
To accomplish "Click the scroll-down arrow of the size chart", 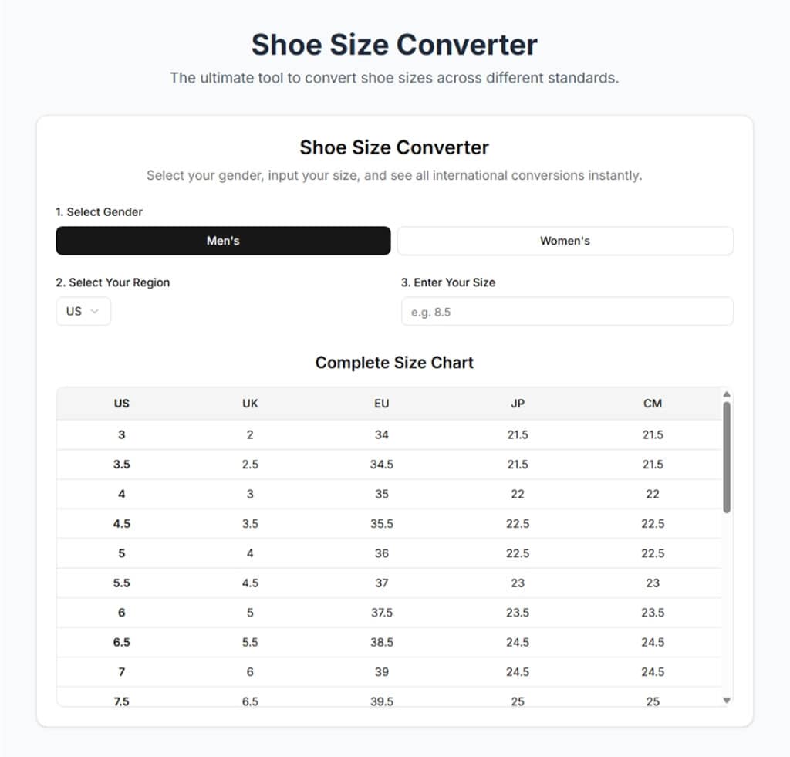I will click(x=727, y=700).
